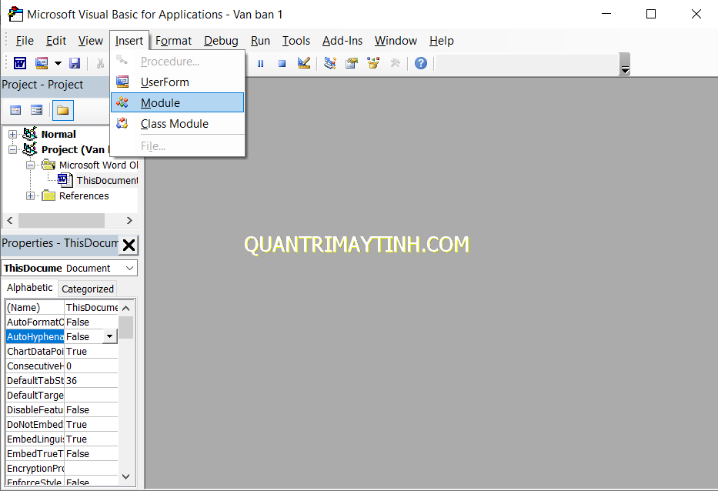Select the DoNotEmbed property row
This screenshot has height=491, width=718.
click(62, 425)
